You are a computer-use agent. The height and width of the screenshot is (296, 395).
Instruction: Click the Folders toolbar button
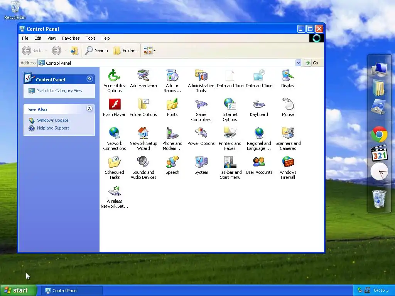tap(125, 50)
